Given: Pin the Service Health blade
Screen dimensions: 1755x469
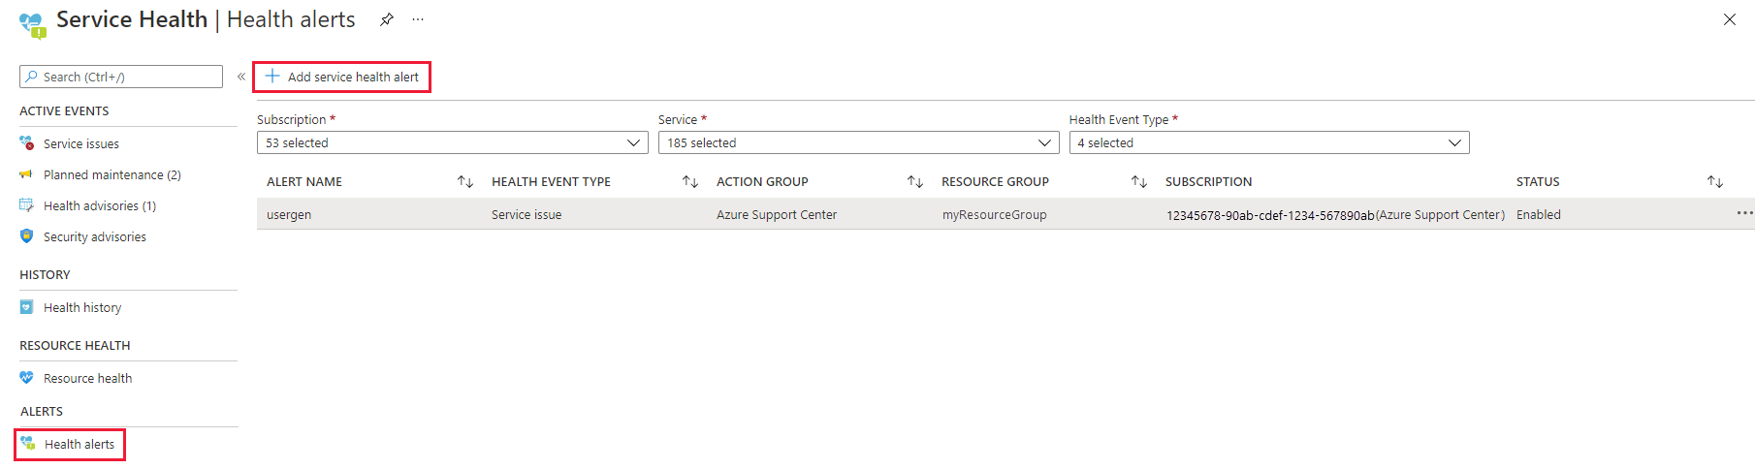Looking at the screenshot, I should pos(387,19).
